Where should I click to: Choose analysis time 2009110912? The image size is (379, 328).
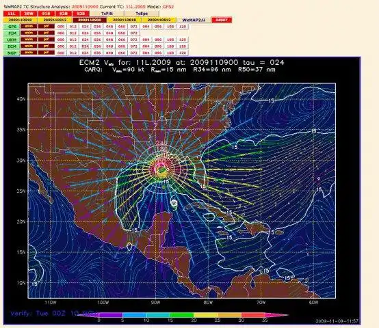(55, 20)
